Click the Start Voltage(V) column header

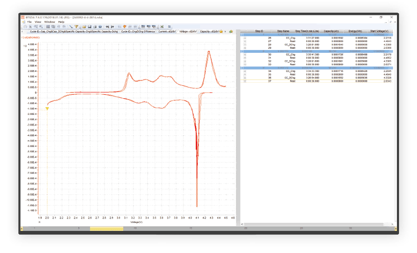pos(379,31)
